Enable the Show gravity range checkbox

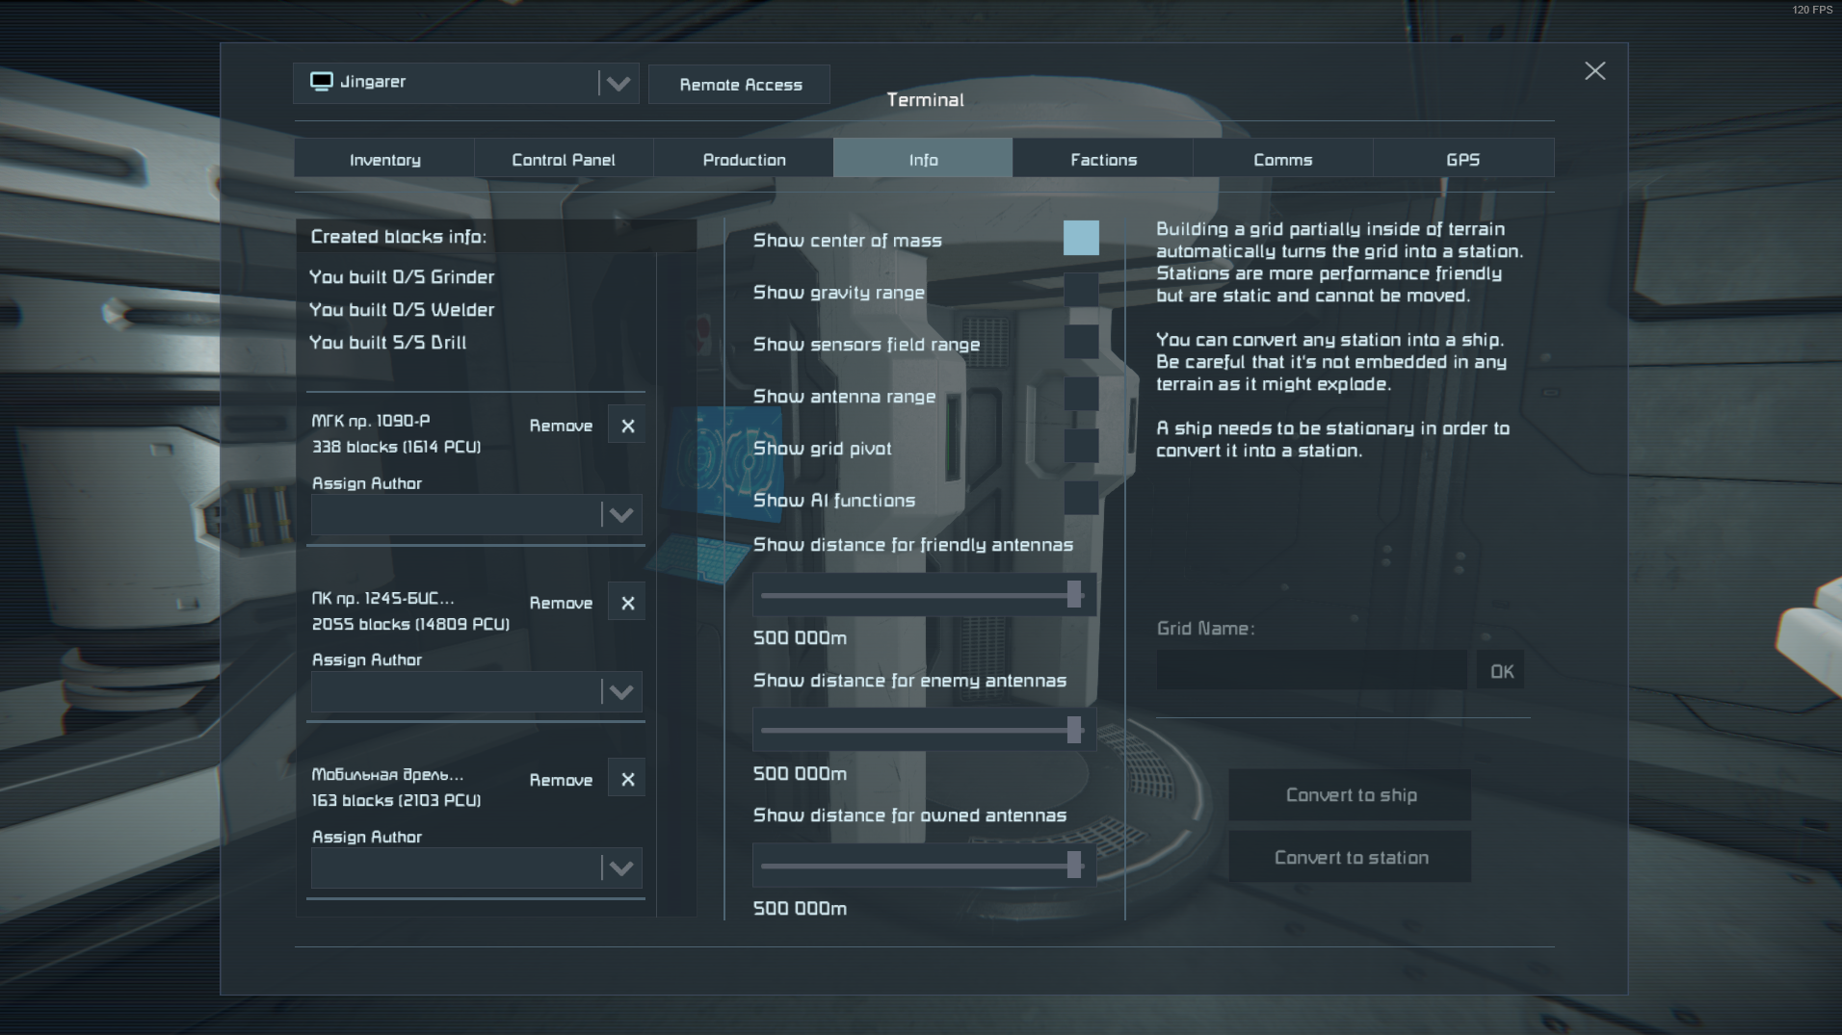coord(1081,290)
